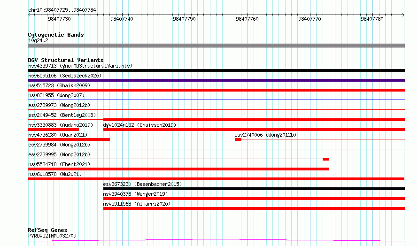Click esv2740006 (Wong2012b) variant label

click(265, 135)
